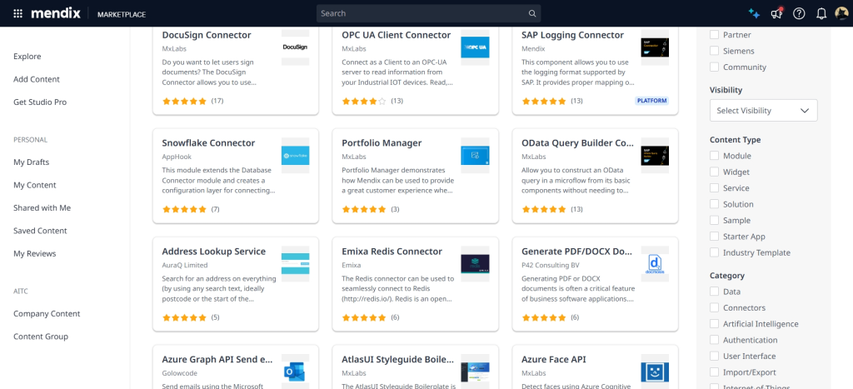The height and width of the screenshot is (389, 853).
Task: Open the user profile avatar
Action: tap(841, 13)
